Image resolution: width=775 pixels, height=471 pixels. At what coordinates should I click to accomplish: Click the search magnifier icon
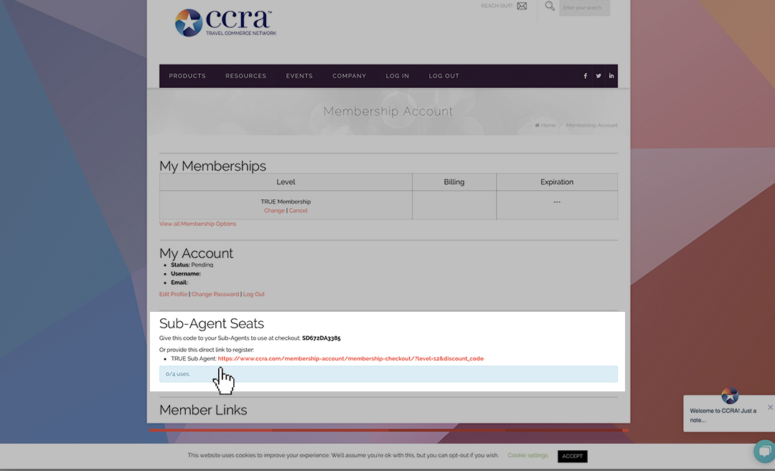click(550, 6)
